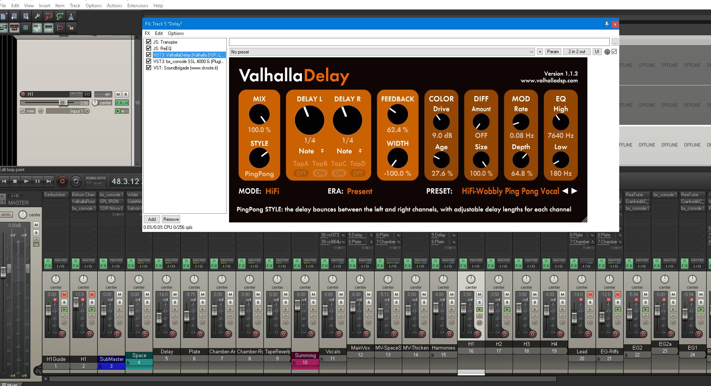
Task: Arm record on mixer track SubMaster
Action: pyautogui.click(x=118, y=334)
